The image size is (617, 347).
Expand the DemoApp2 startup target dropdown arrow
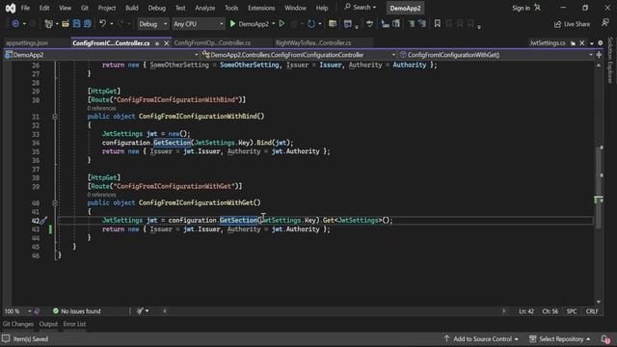[274, 24]
